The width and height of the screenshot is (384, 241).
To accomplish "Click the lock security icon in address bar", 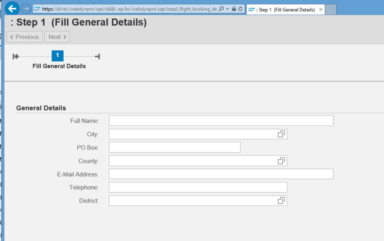I will pyautogui.click(x=234, y=9).
